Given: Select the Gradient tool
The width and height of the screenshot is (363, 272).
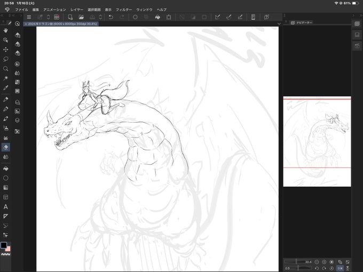Looking at the screenshot, I should click(6, 188).
